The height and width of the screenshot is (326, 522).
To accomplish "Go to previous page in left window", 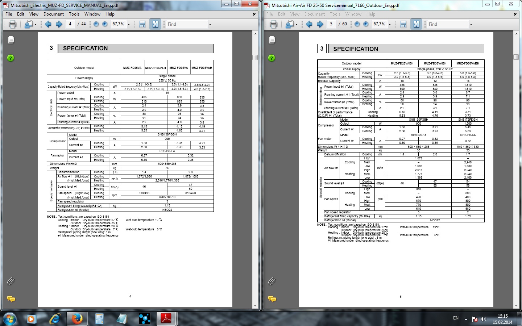I will [x=48, y=24].
